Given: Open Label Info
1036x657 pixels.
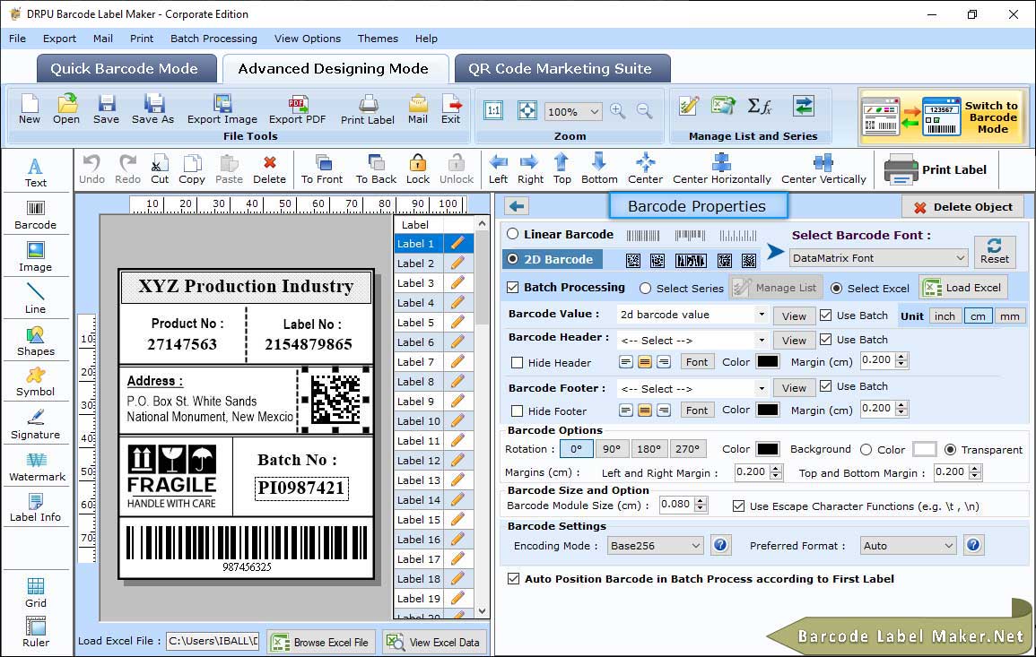Looking at the screenshot, I should tap(36, 508).
